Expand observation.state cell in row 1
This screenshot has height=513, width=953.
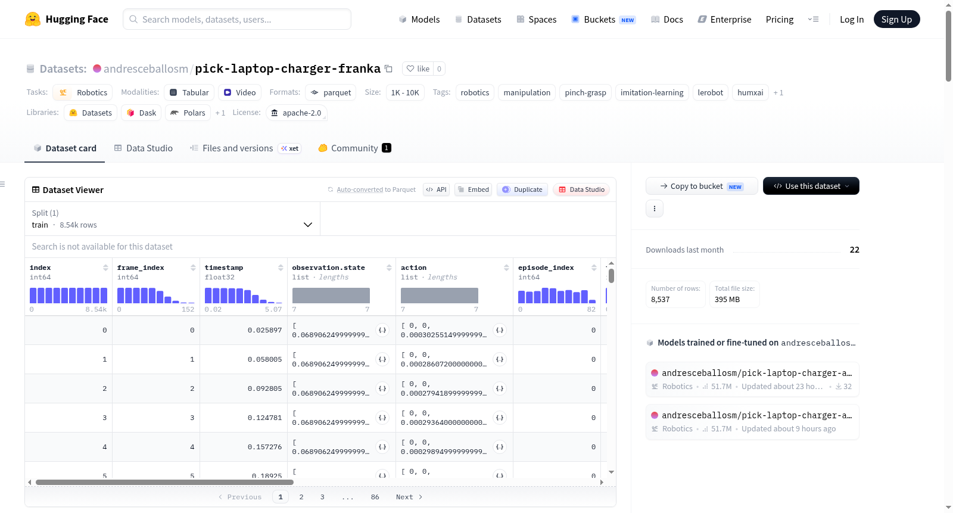382,359
